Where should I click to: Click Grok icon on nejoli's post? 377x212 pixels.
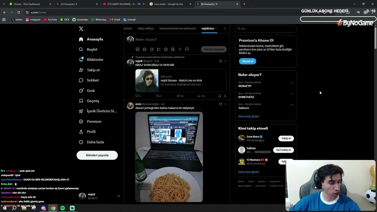[x=220, y=61]
